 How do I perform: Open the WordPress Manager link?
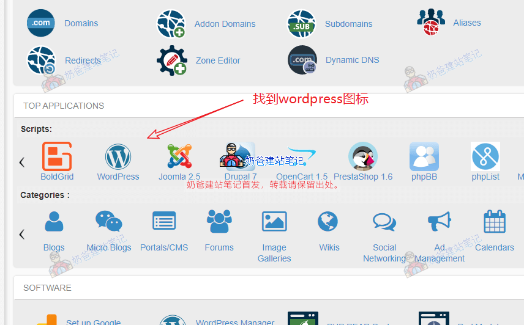click(x=235, y=322)
